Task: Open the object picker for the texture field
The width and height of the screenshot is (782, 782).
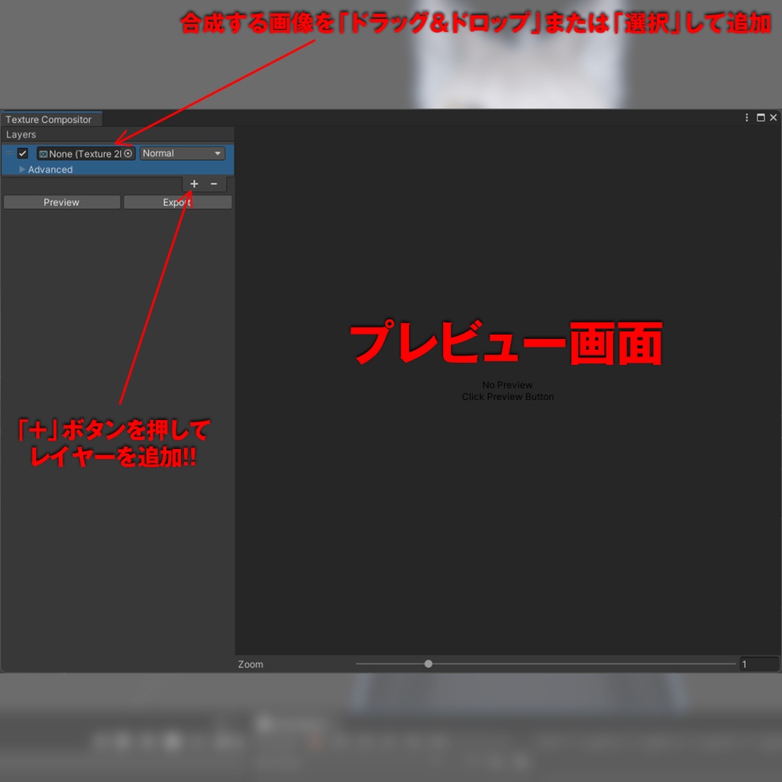Action: 128,153
